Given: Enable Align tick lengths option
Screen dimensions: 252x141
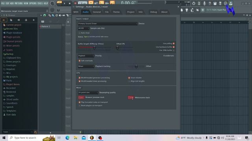Looking at the screenshot, I should pyautogui.click(x=129, y=81).
